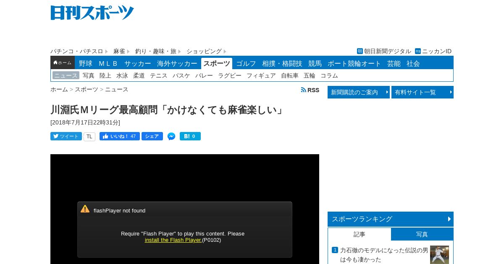Screen dimensions: 504x264
Task: Click the Facebook シェア button
Action: click(x=152, y=136)
